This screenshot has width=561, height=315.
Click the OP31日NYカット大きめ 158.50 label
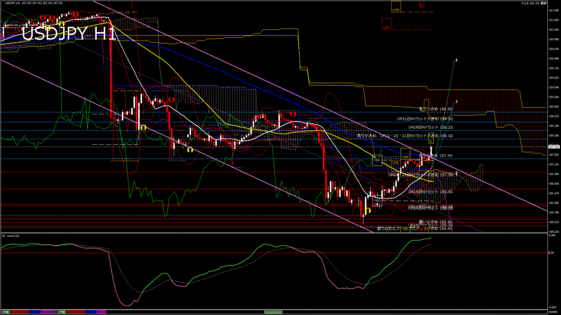tap(425, 119)
